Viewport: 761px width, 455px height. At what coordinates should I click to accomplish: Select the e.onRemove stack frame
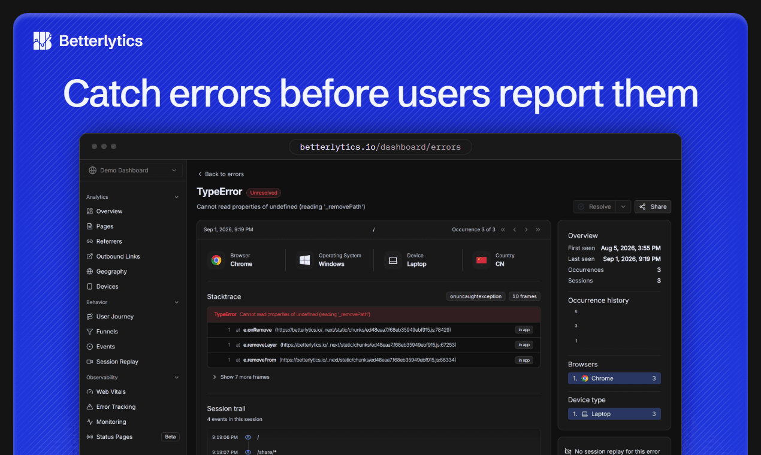373,330
